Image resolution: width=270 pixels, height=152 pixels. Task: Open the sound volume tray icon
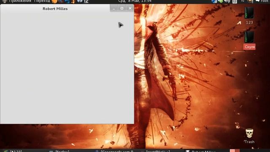[x=227, y=1]
